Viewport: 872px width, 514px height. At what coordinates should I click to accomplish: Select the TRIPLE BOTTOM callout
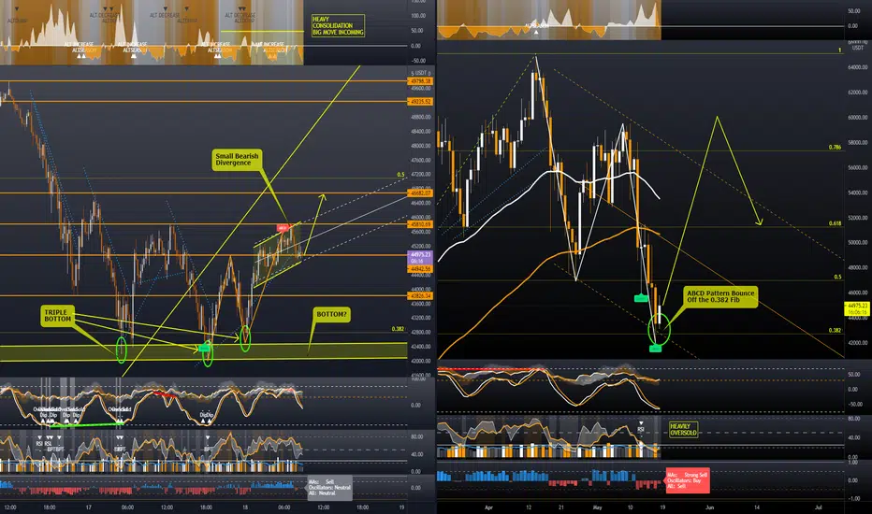pyautogui.click(x=57, y=316)
